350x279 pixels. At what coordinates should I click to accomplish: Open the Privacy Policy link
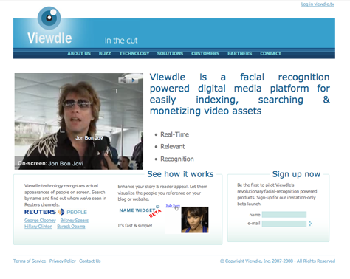click(63, 261)
